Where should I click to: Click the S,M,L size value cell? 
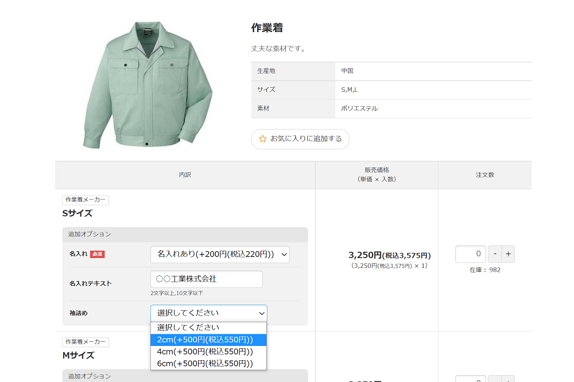pyautogui.click(x=433, y=89)
